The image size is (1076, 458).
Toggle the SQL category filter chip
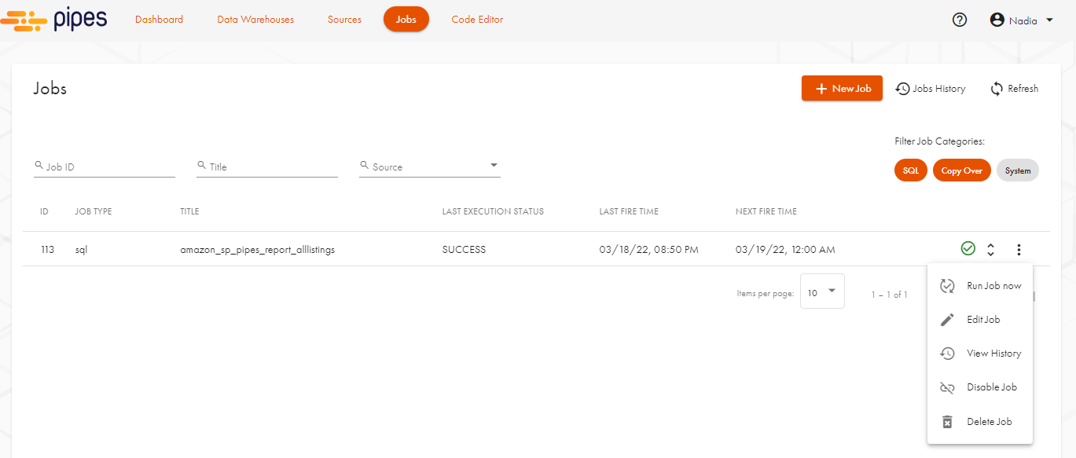(910, 170)
